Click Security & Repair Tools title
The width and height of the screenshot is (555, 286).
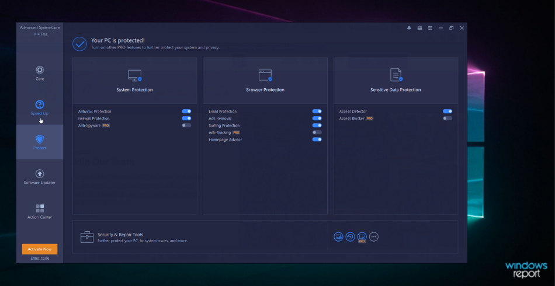[x=120, y=235]
